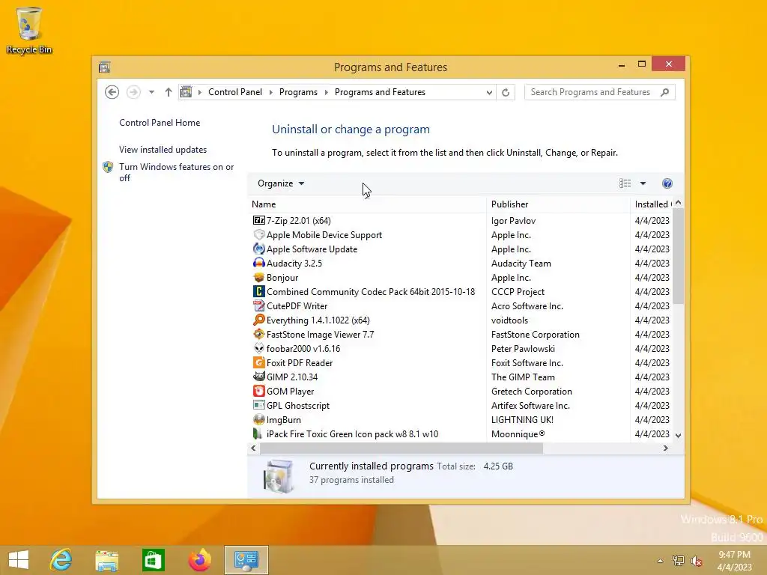Open the Organize dropdown menu

coord(281,183)
